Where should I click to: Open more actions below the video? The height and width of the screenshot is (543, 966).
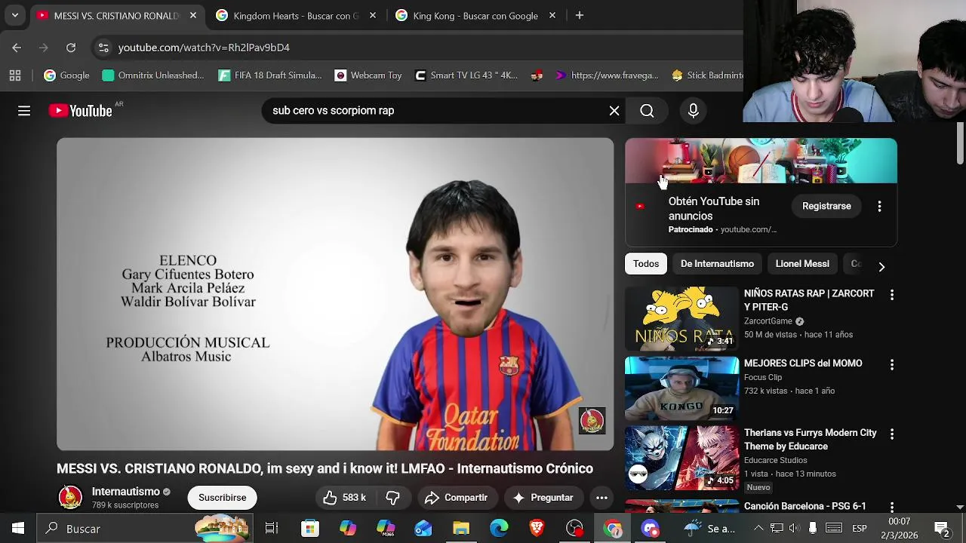pyautogui.click(x=601, y=498)
